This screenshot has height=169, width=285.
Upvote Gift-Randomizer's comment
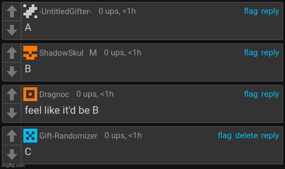(x=12, y=136)
